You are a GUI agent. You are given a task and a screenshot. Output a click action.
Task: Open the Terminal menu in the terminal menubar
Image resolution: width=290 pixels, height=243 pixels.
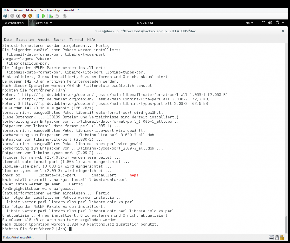[76, 39]
